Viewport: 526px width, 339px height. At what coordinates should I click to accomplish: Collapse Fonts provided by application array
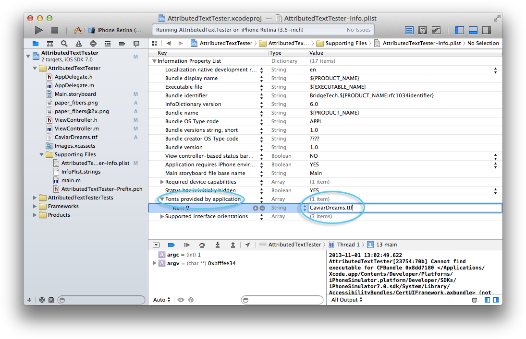click(x=162, y=199)
